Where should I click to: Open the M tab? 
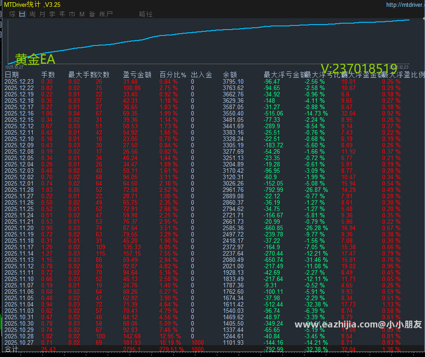[82, 14]
